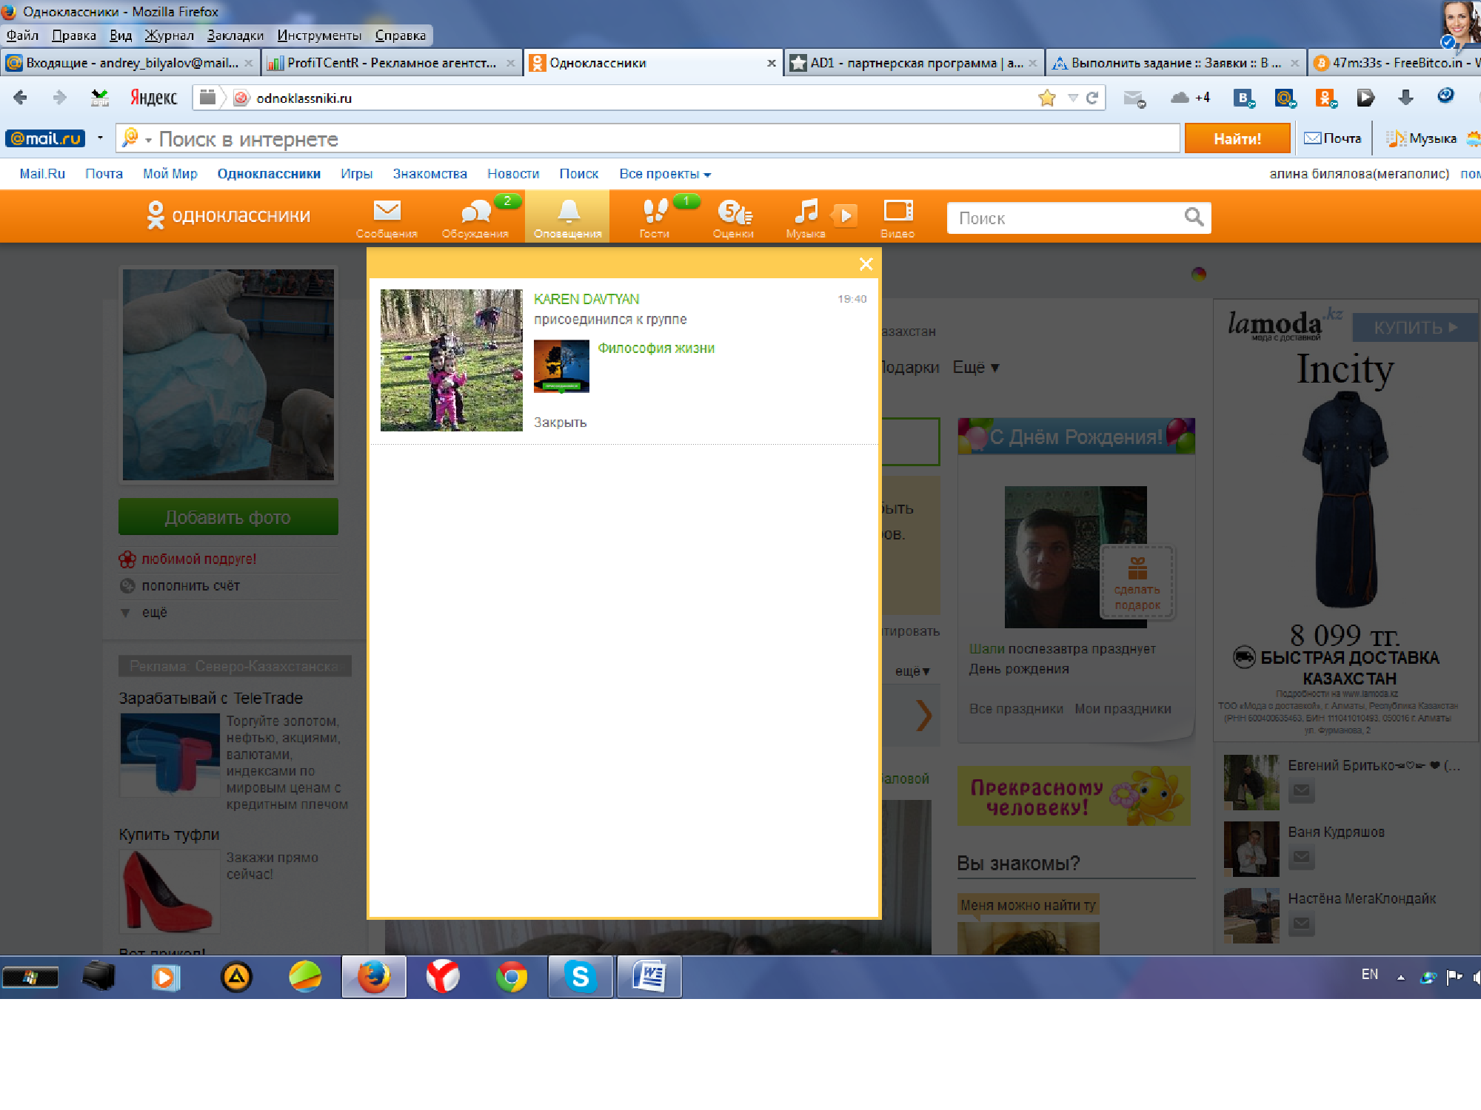Image resolution: width=1481 pixels, height=1110 pixels.
Task: Switch to the Входящие mail tab
Action: [x=130, y=63]
